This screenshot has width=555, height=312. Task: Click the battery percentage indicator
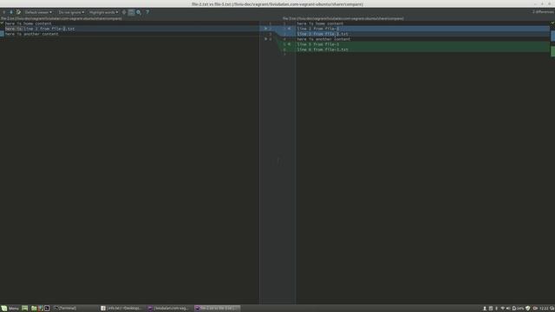coord(519,309)
